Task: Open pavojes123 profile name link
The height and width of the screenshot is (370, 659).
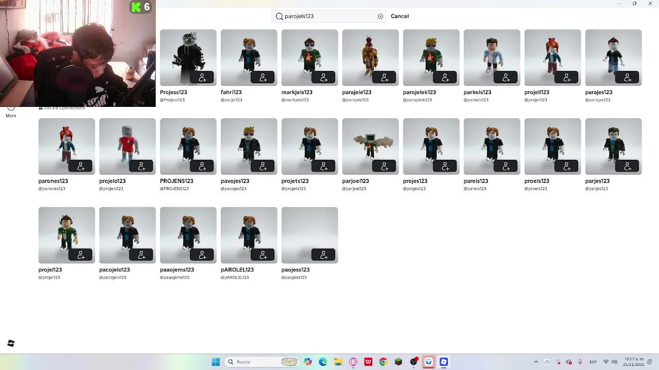Action: (235, 181)
